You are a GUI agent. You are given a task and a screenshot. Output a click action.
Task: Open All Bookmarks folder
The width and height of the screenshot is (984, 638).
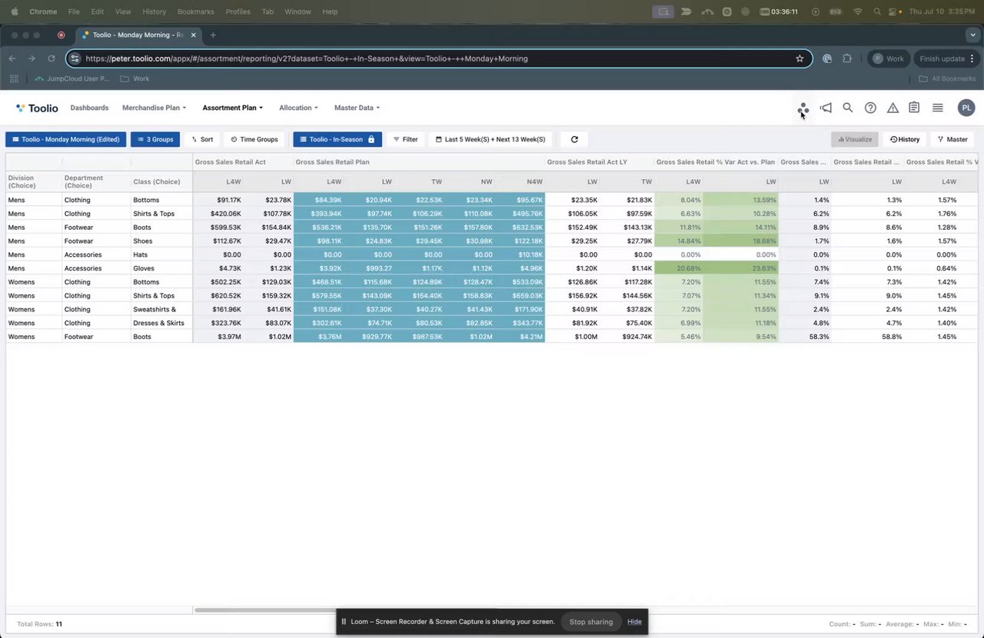[x=947, y=78]
